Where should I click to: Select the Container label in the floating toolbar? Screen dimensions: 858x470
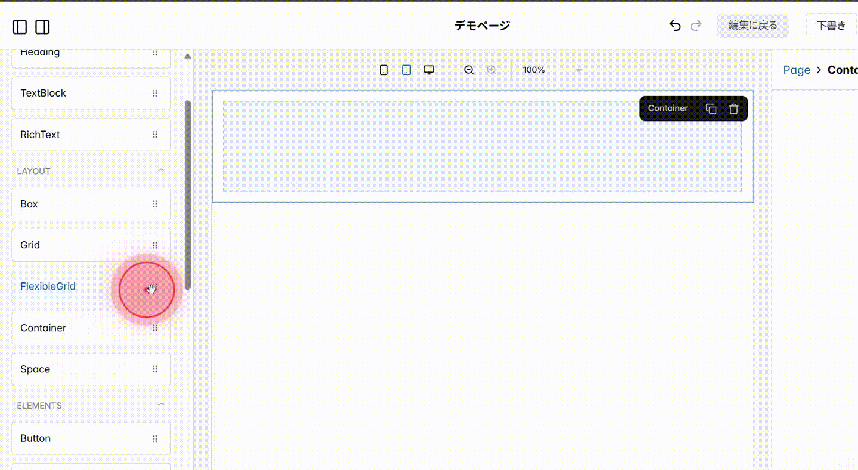pyautogui.click(x=667, y=108)
